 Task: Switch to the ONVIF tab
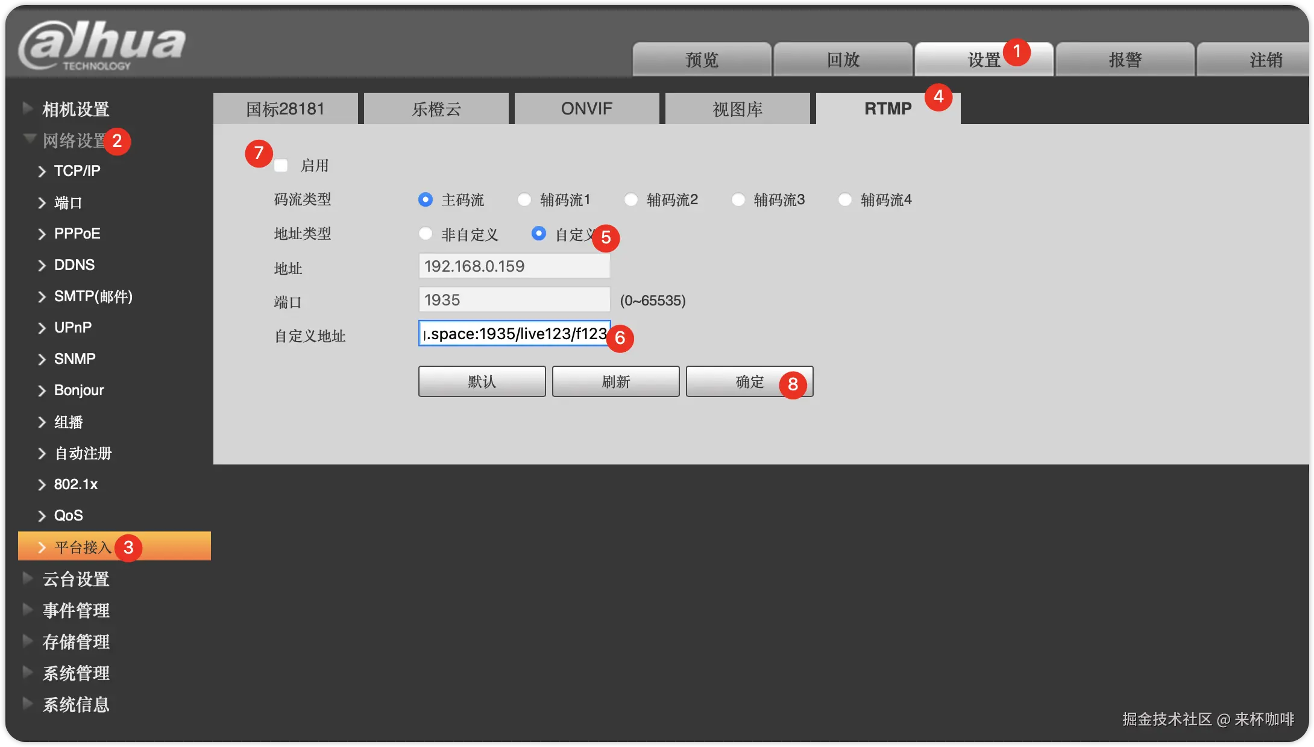[x=586, y=108]
